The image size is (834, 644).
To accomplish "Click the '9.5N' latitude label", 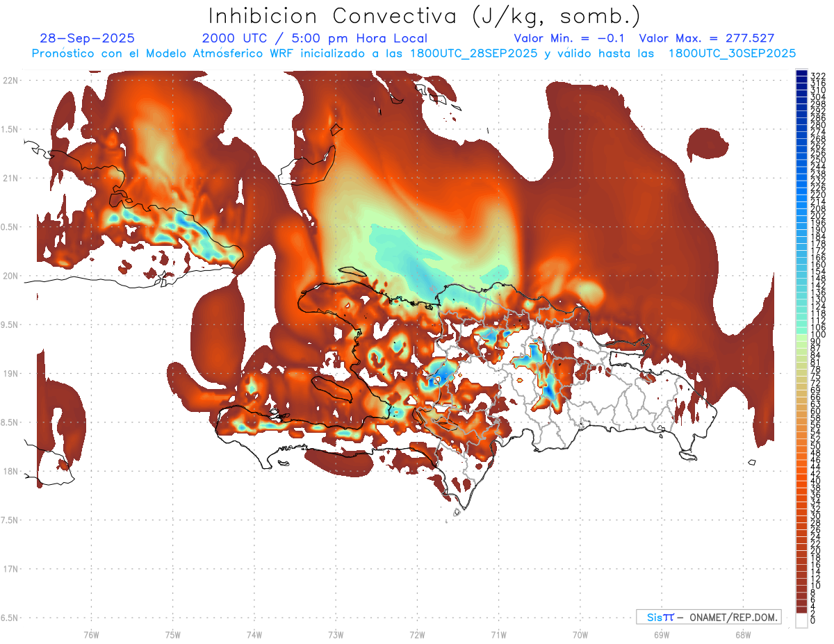I will (10, 325).
